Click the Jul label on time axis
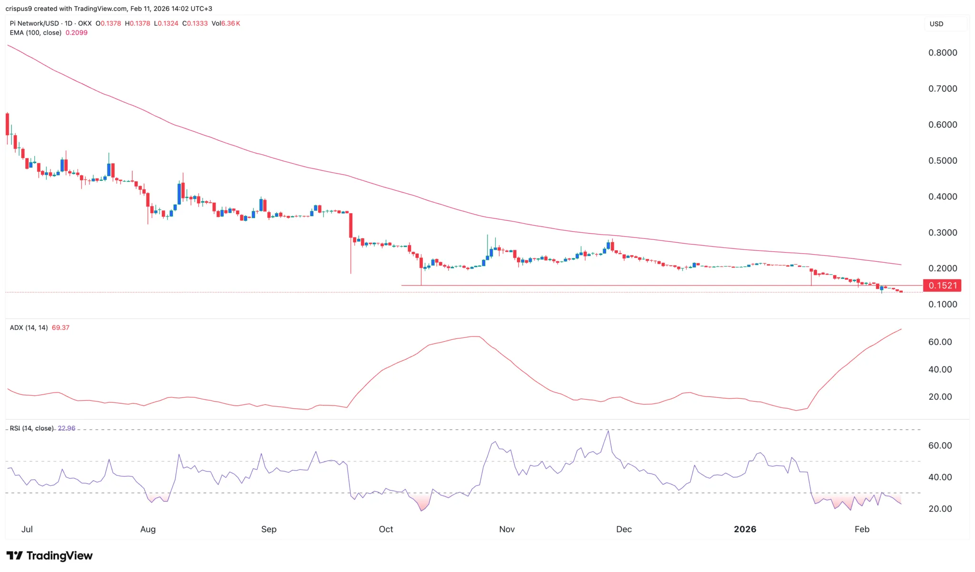 pyautogui.click(x=27, y=529)
